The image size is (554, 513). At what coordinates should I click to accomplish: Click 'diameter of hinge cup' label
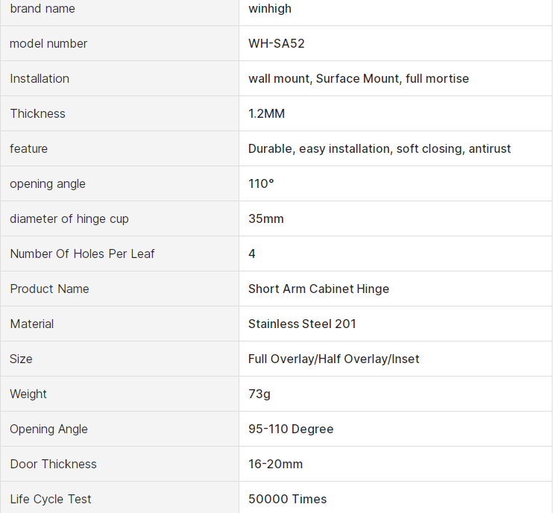69,219
